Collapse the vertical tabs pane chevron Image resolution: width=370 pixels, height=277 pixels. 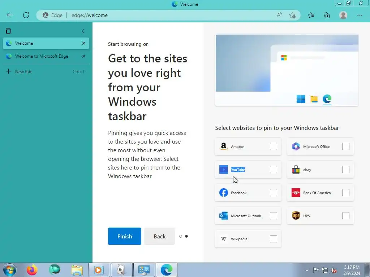click(x=83, y=31)
